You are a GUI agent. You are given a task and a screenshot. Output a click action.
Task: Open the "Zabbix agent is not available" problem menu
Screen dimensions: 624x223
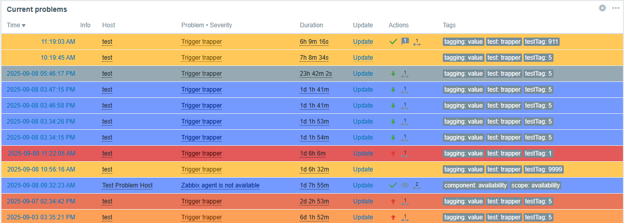coord(220,185)
